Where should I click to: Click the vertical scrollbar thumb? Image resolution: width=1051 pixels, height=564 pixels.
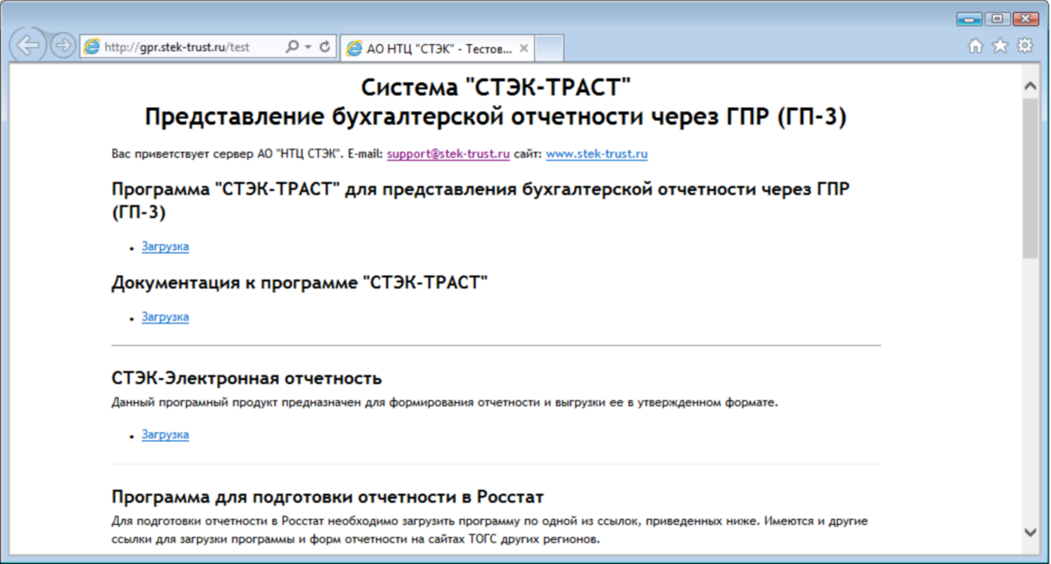tap(1030, 178)
